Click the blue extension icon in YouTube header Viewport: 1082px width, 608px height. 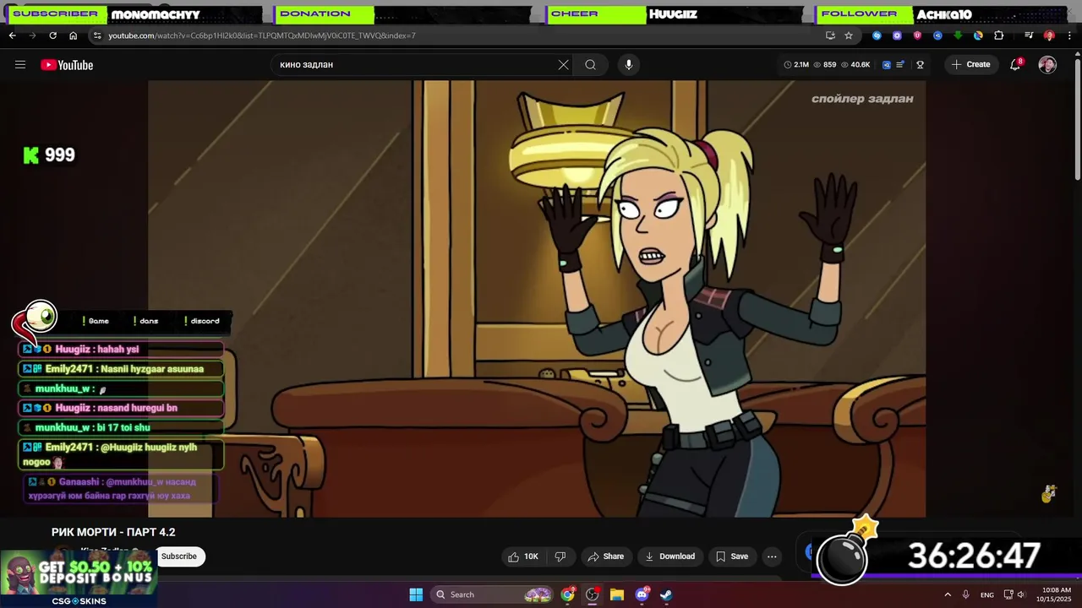click(x=887, y=65)
